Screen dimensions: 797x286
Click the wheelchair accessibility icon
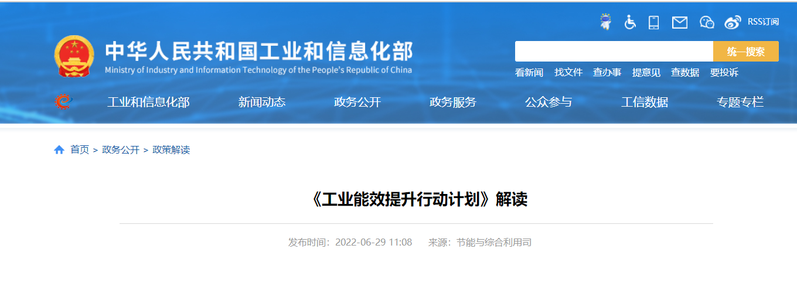pyautogui.click(x=630, y=22)
